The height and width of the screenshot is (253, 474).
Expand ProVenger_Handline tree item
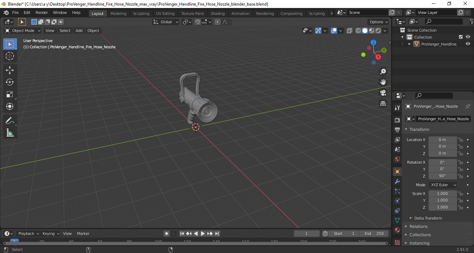pyautogui.click(x=410, y=44)
